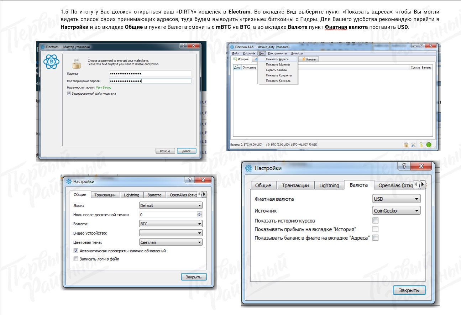Click Закрыть in the large Валюта settings window
Viewport: 461px width, 315px height.
click(x=409, y=290)
